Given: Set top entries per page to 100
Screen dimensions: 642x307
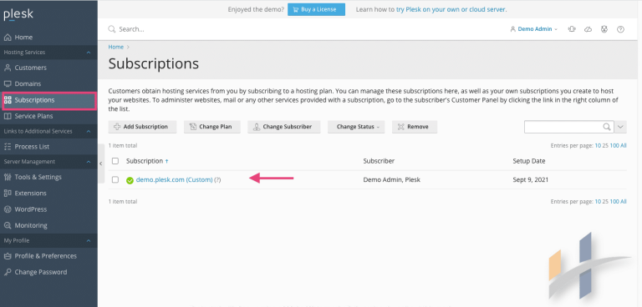Looking at the screenshot, I should 614,145.
